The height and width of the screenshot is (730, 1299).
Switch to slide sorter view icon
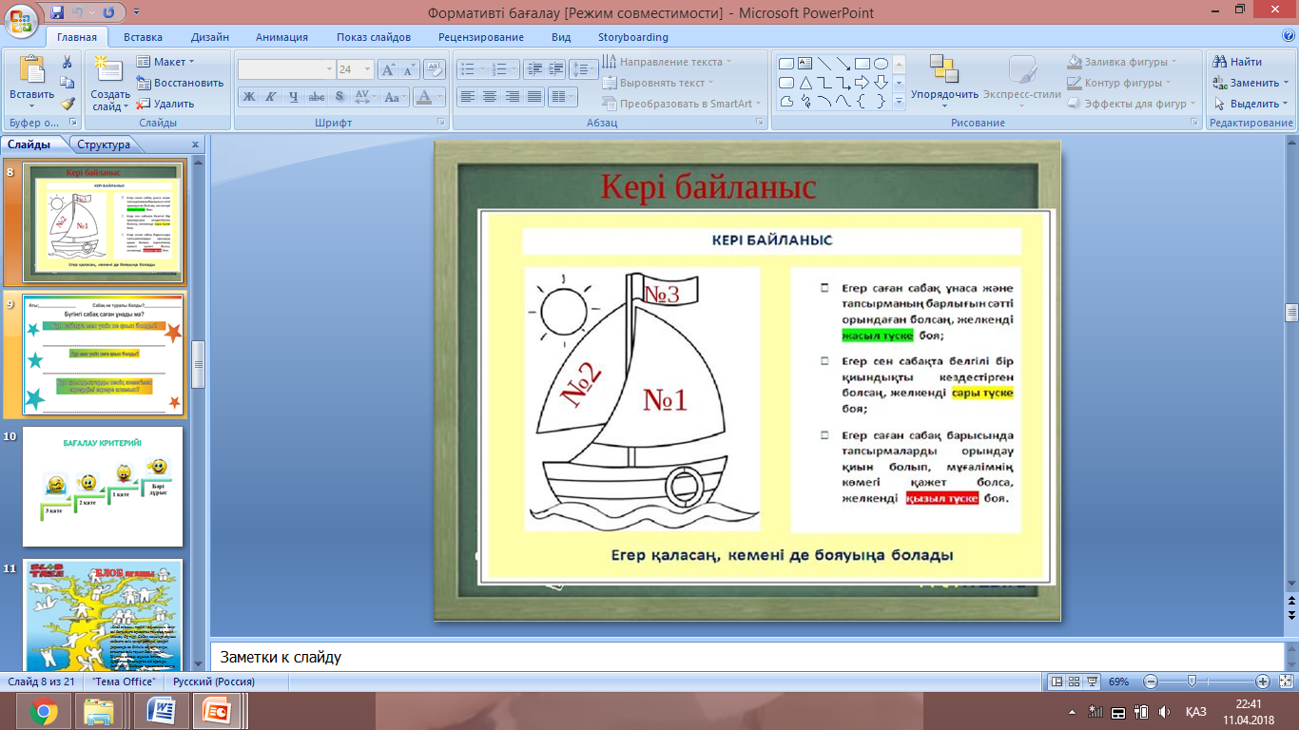pos(1075,682)
